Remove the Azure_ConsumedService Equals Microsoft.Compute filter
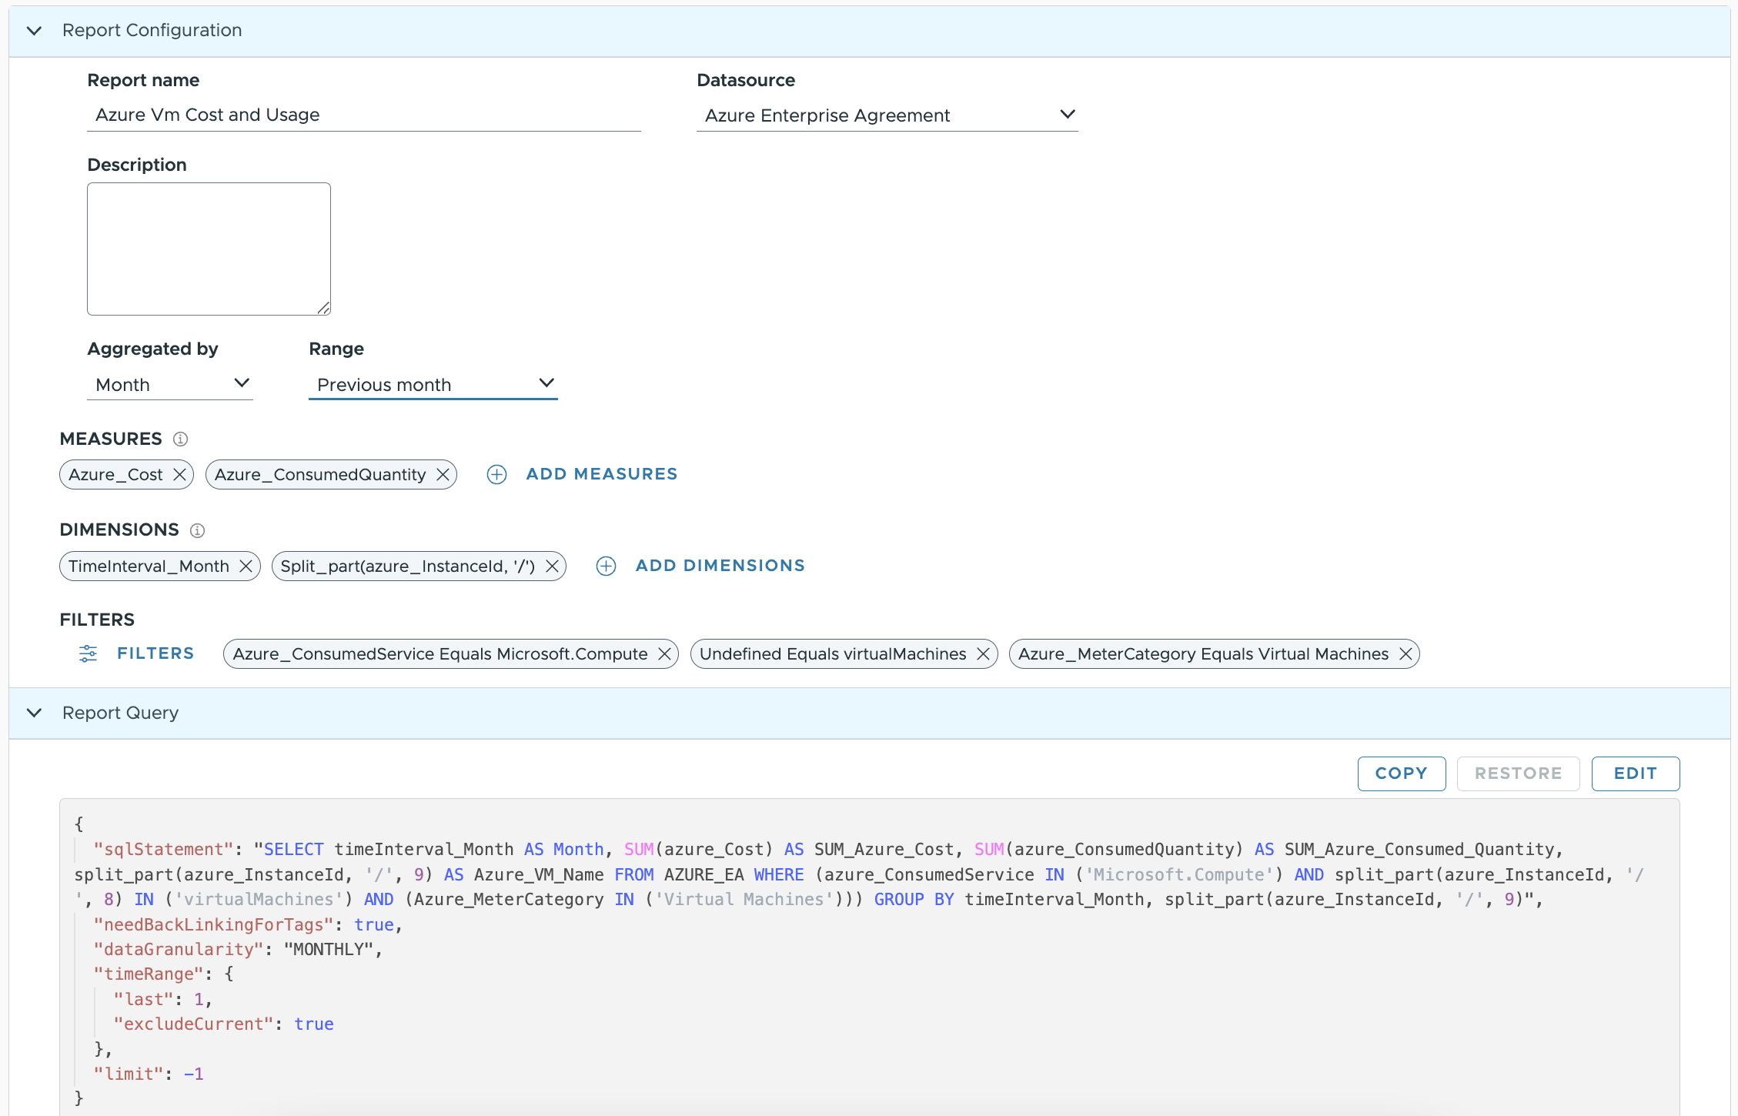The width and height of the screenshot is (1738, 1116). (x=664, y=654)
